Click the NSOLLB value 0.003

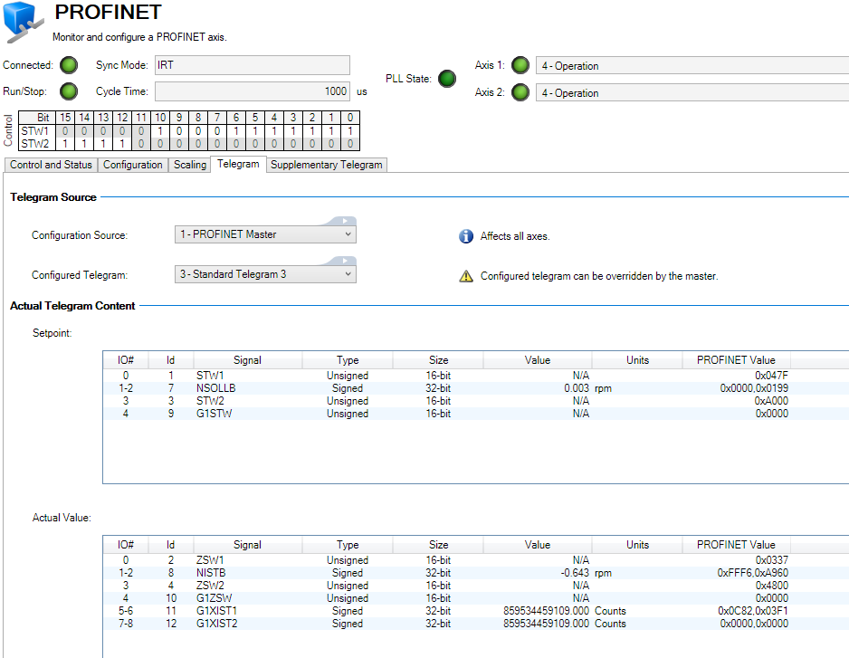pyautogui.click(x=576, y=388)
